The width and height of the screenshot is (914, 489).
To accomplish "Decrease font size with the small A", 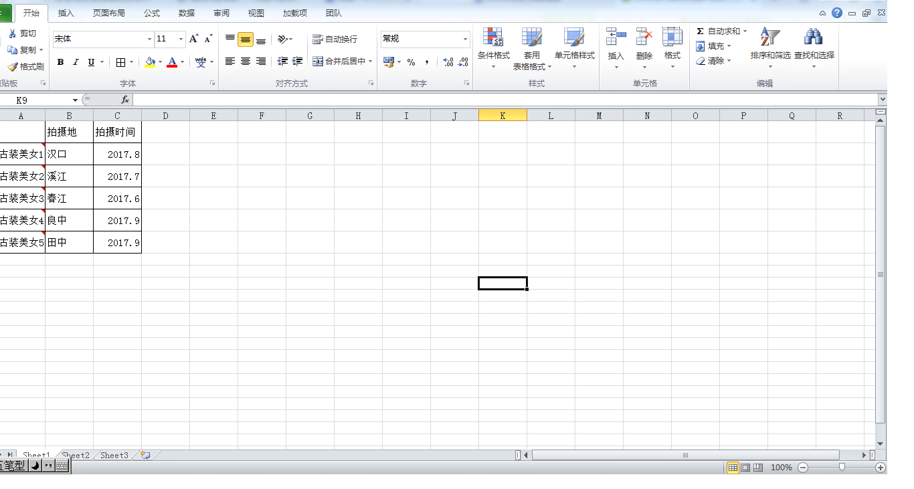I will 208,39.
